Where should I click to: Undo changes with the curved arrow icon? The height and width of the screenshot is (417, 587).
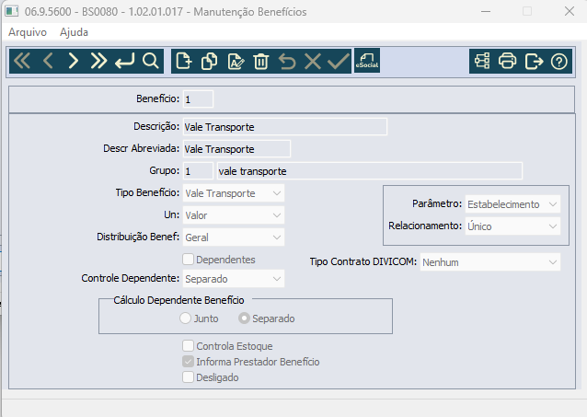[x=287, y=61]
